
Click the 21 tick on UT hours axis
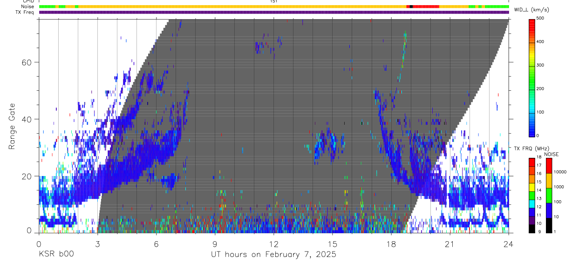click(x=449, y=244)
